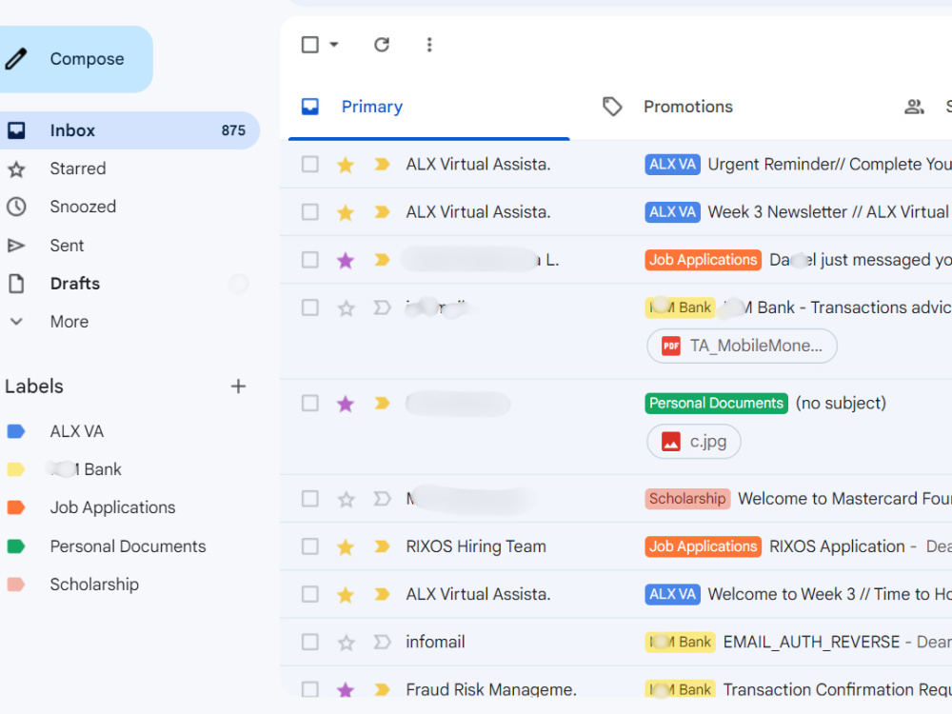Open the Starred folder
Viewport: 952px width, 714px height.
click(x=77, y=169)
